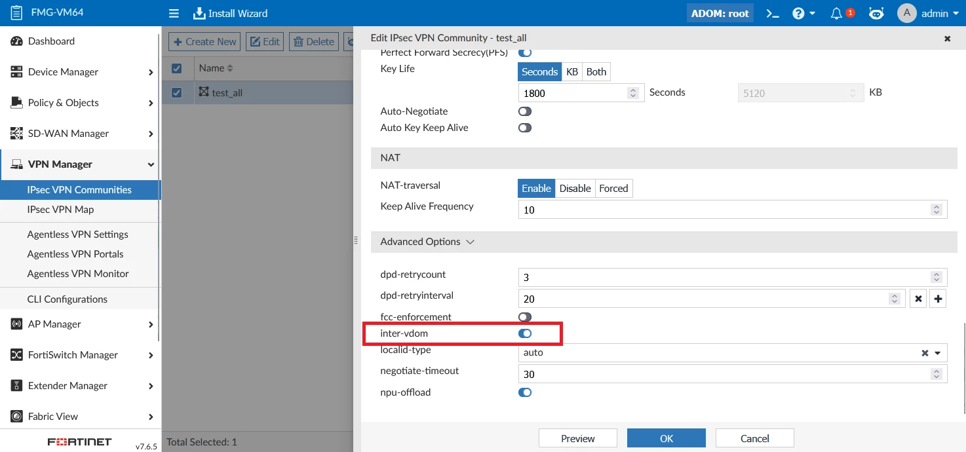Select Both for Key Life
This screenshot has height=452, width=966.
pos(596,72)
